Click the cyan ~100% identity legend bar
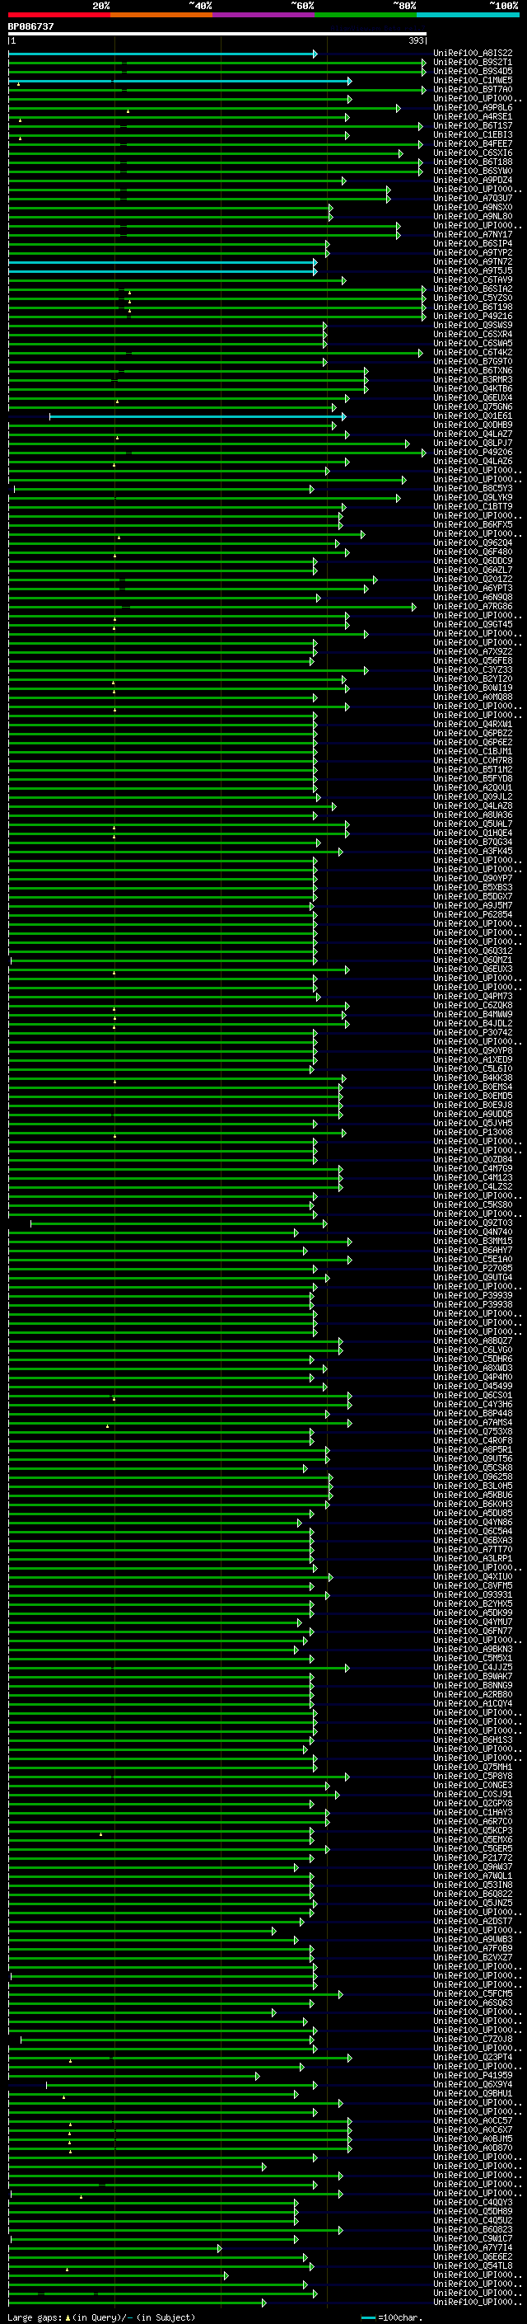This screenshot has height=2324, width=527. tap(468, 15)
